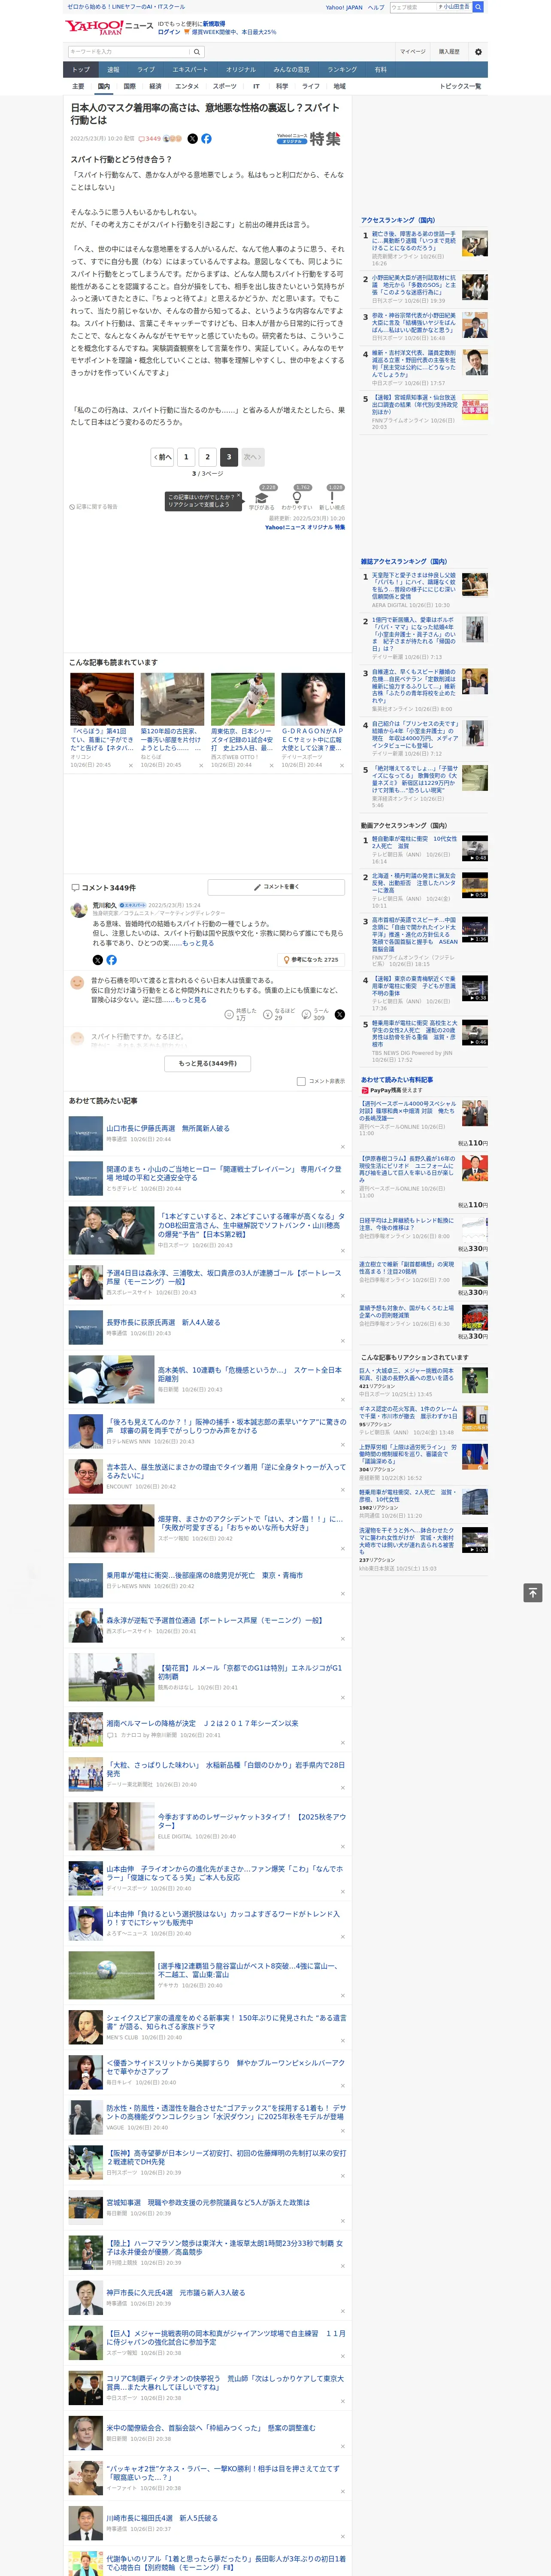Go to the 前へ previous page
This screenshot has height=2576, width=551.
coord(163,457)
